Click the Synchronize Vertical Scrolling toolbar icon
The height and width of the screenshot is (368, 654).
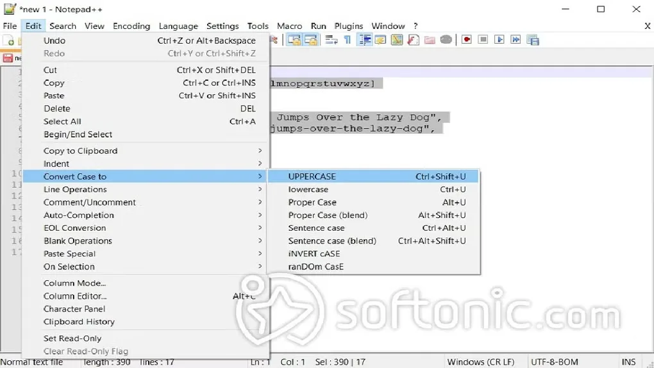click(294, 40)
